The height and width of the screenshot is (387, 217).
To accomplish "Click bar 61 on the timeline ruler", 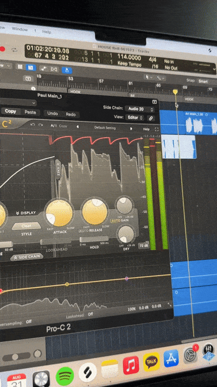I will pos(130,84).
